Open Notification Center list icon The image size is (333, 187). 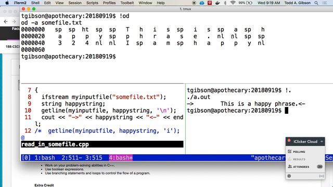[x=325, y=3]
